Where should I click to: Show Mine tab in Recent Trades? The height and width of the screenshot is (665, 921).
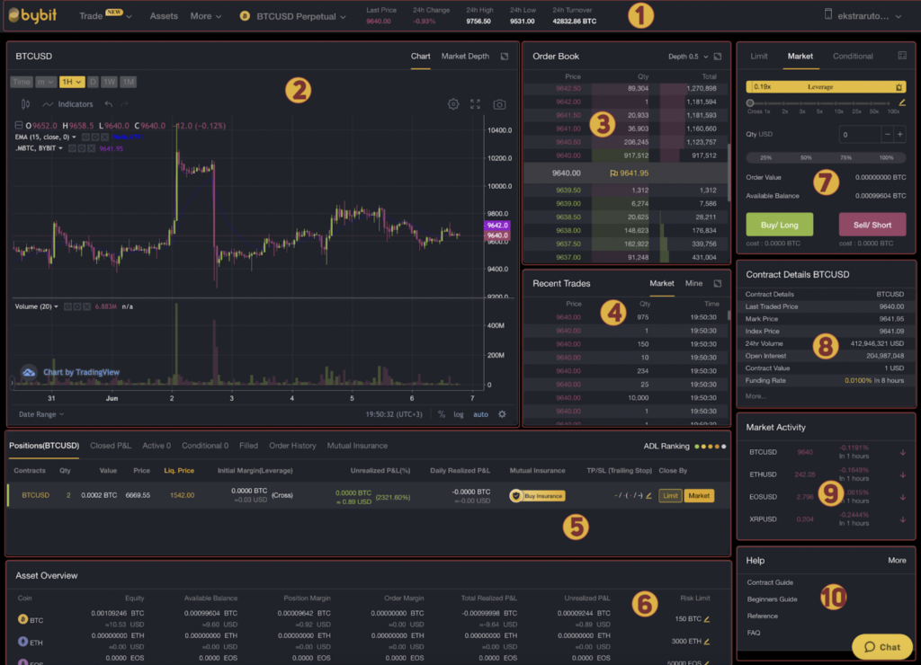pos(693,283)
